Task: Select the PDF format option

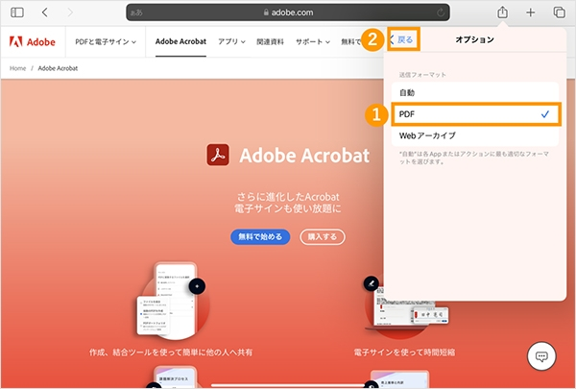Action: pos(475,114)
